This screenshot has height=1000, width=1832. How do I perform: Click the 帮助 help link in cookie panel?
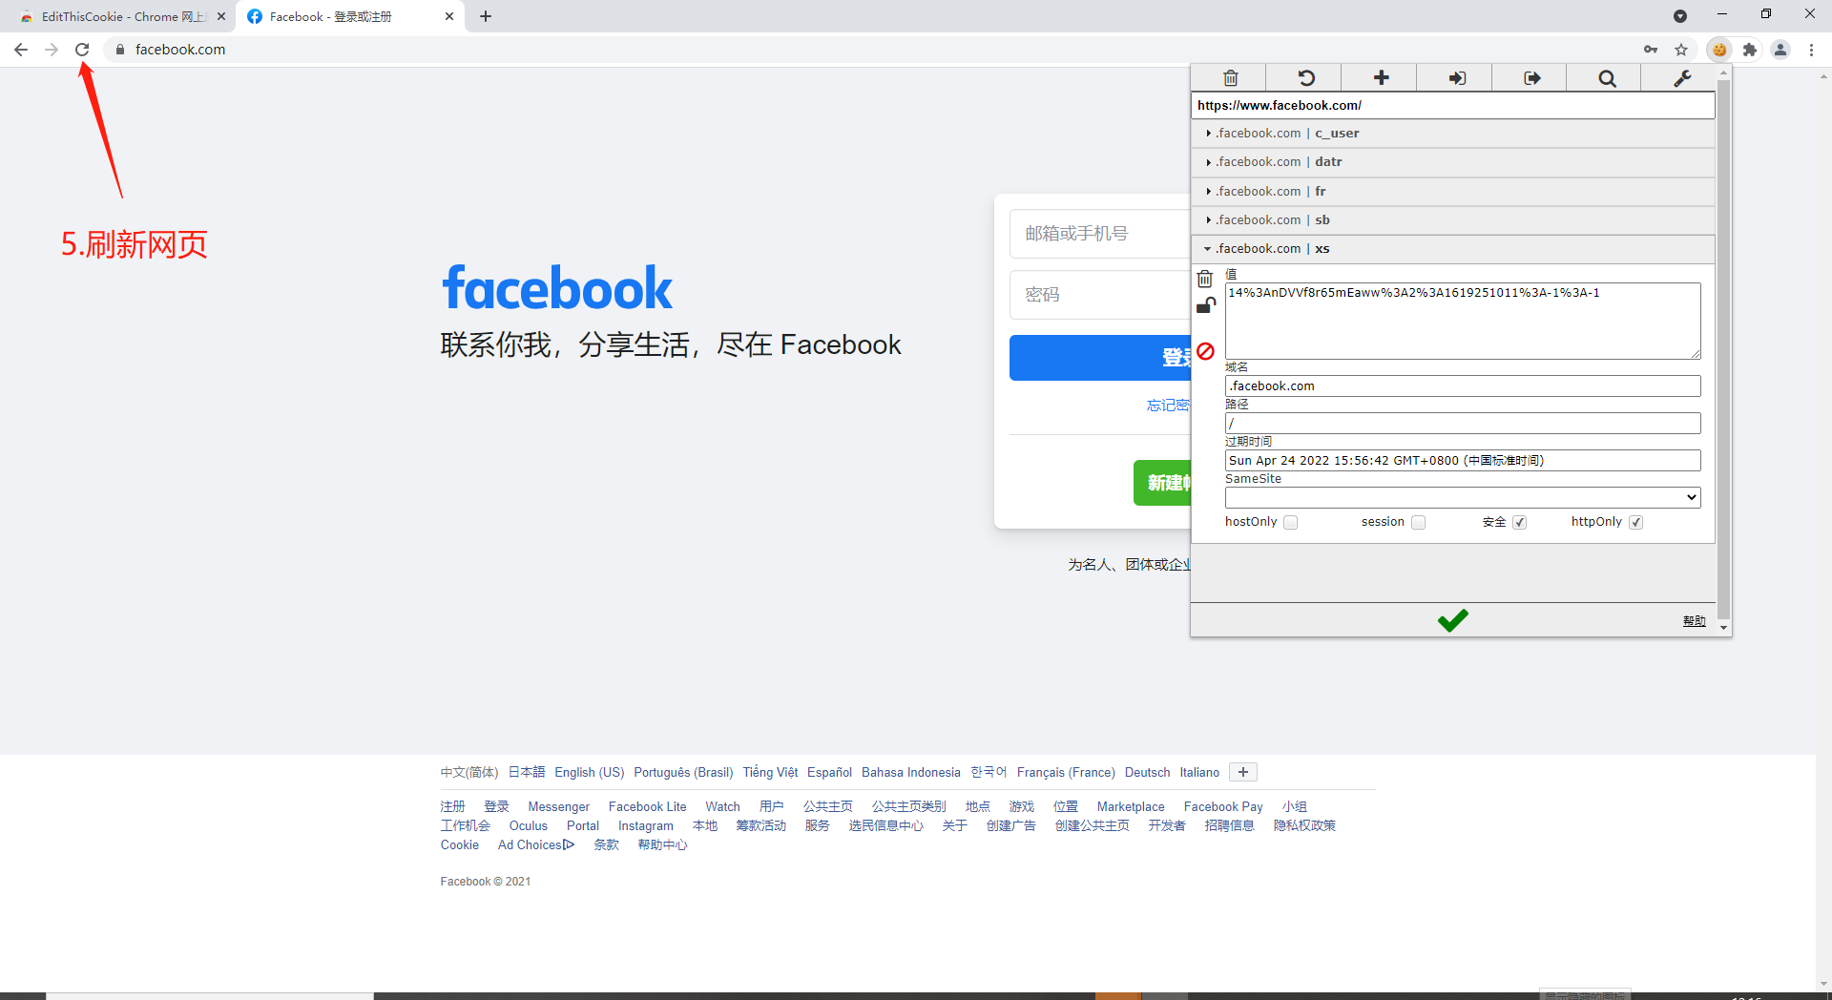(x=1694, y=621)
